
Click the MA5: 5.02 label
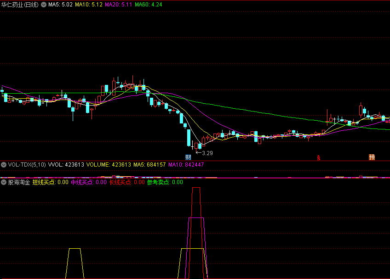pos(60,5)
